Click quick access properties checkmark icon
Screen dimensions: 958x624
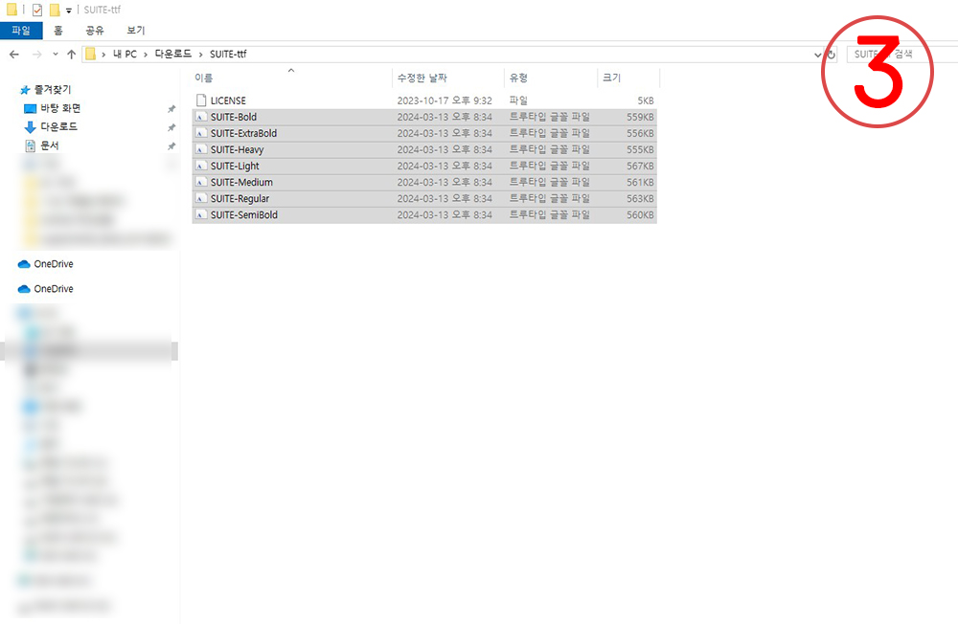37,10
